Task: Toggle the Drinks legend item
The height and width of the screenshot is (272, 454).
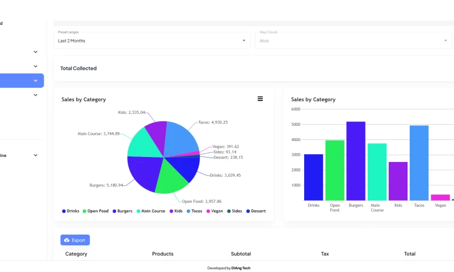Action: [71, 211]
